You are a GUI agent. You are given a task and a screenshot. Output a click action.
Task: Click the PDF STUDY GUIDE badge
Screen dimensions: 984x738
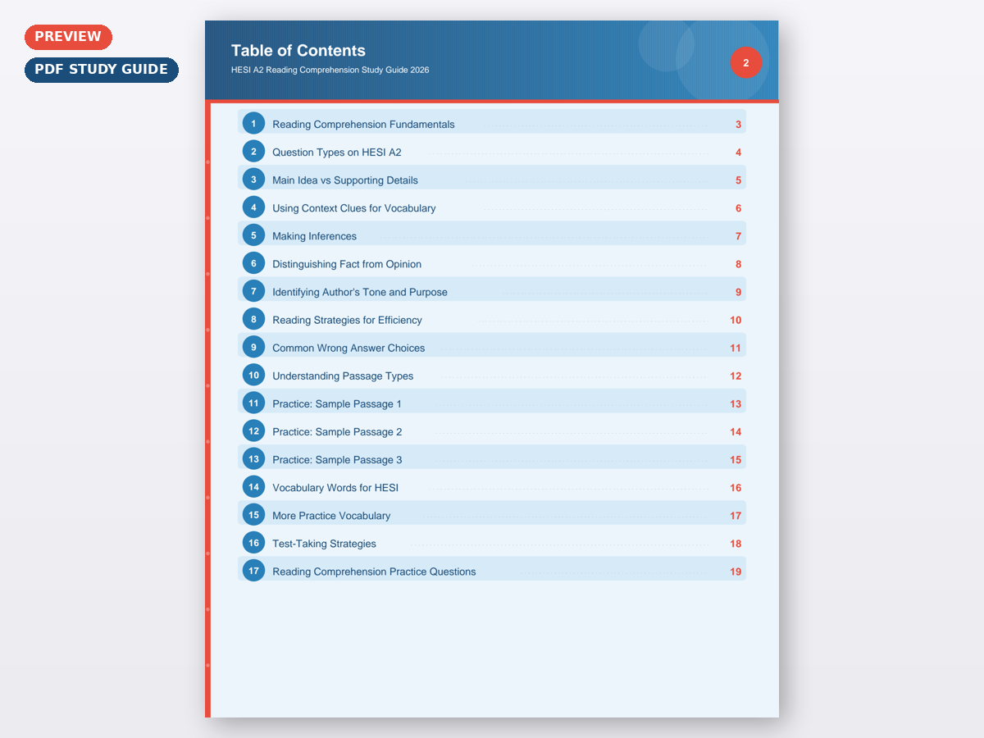pyautogui.click(x=102, y=70)
